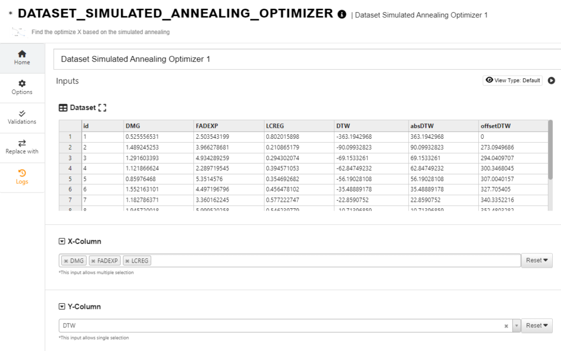Click the info icon beside the title
Image resolution: width=561 pixels, height=351 pixels.
pyautogui.click(x=342, y=14)
